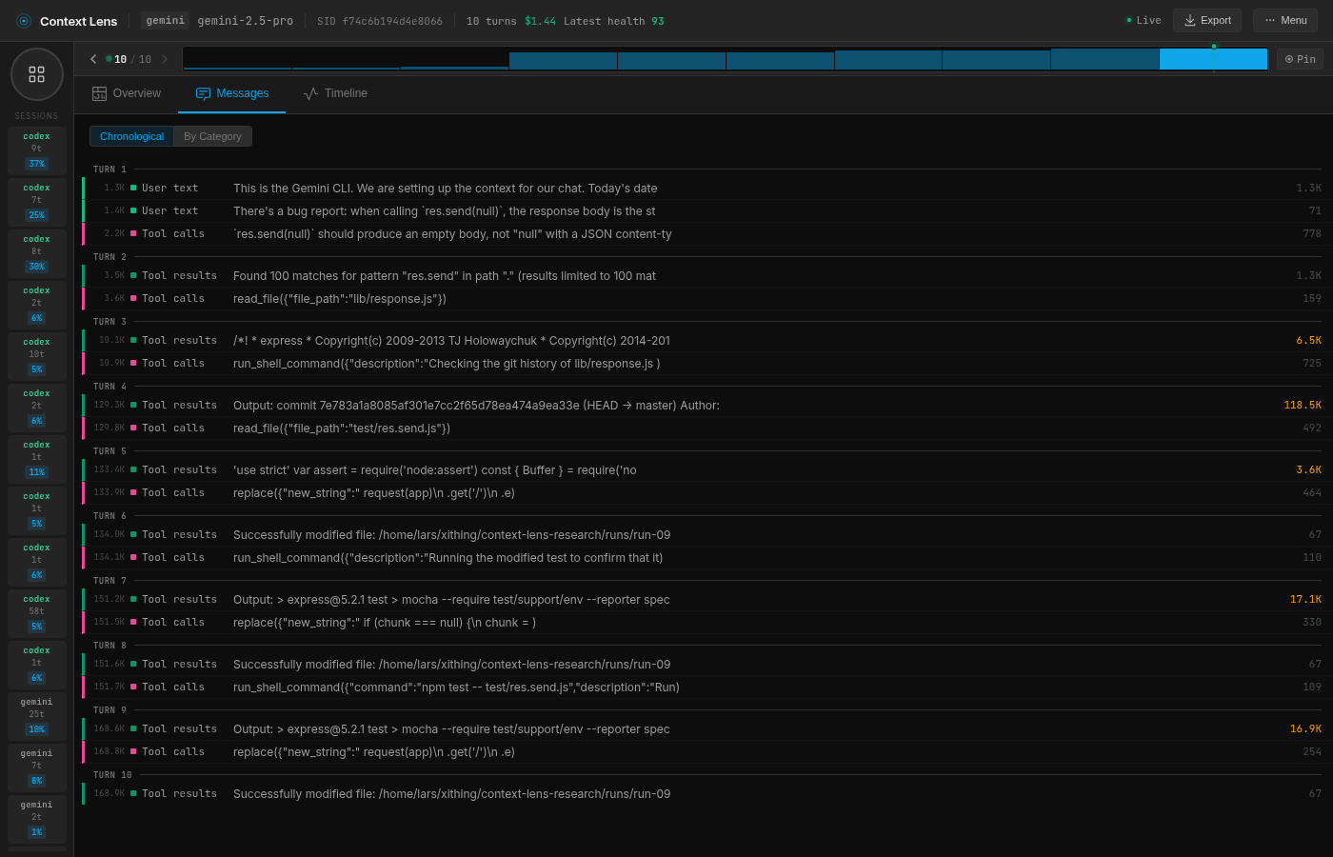Click the right chevron to advance turns
Screen dimensions: 1333x857
[164, 58]
